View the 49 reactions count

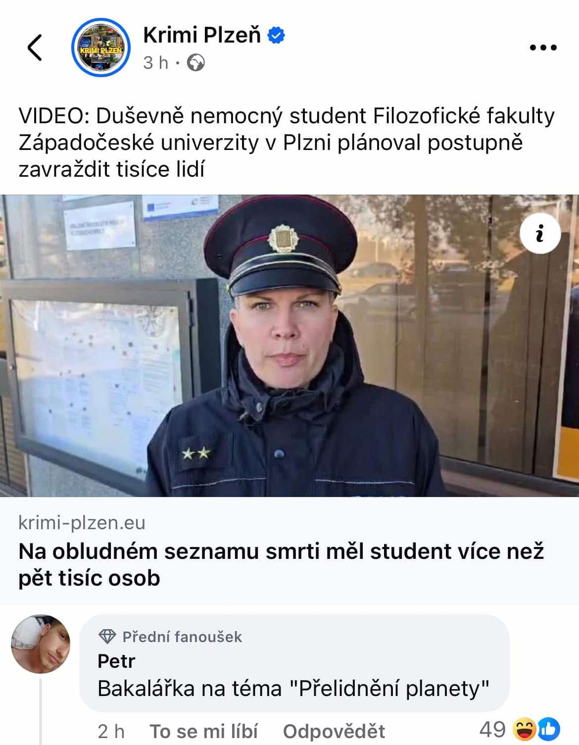[493, 729]
